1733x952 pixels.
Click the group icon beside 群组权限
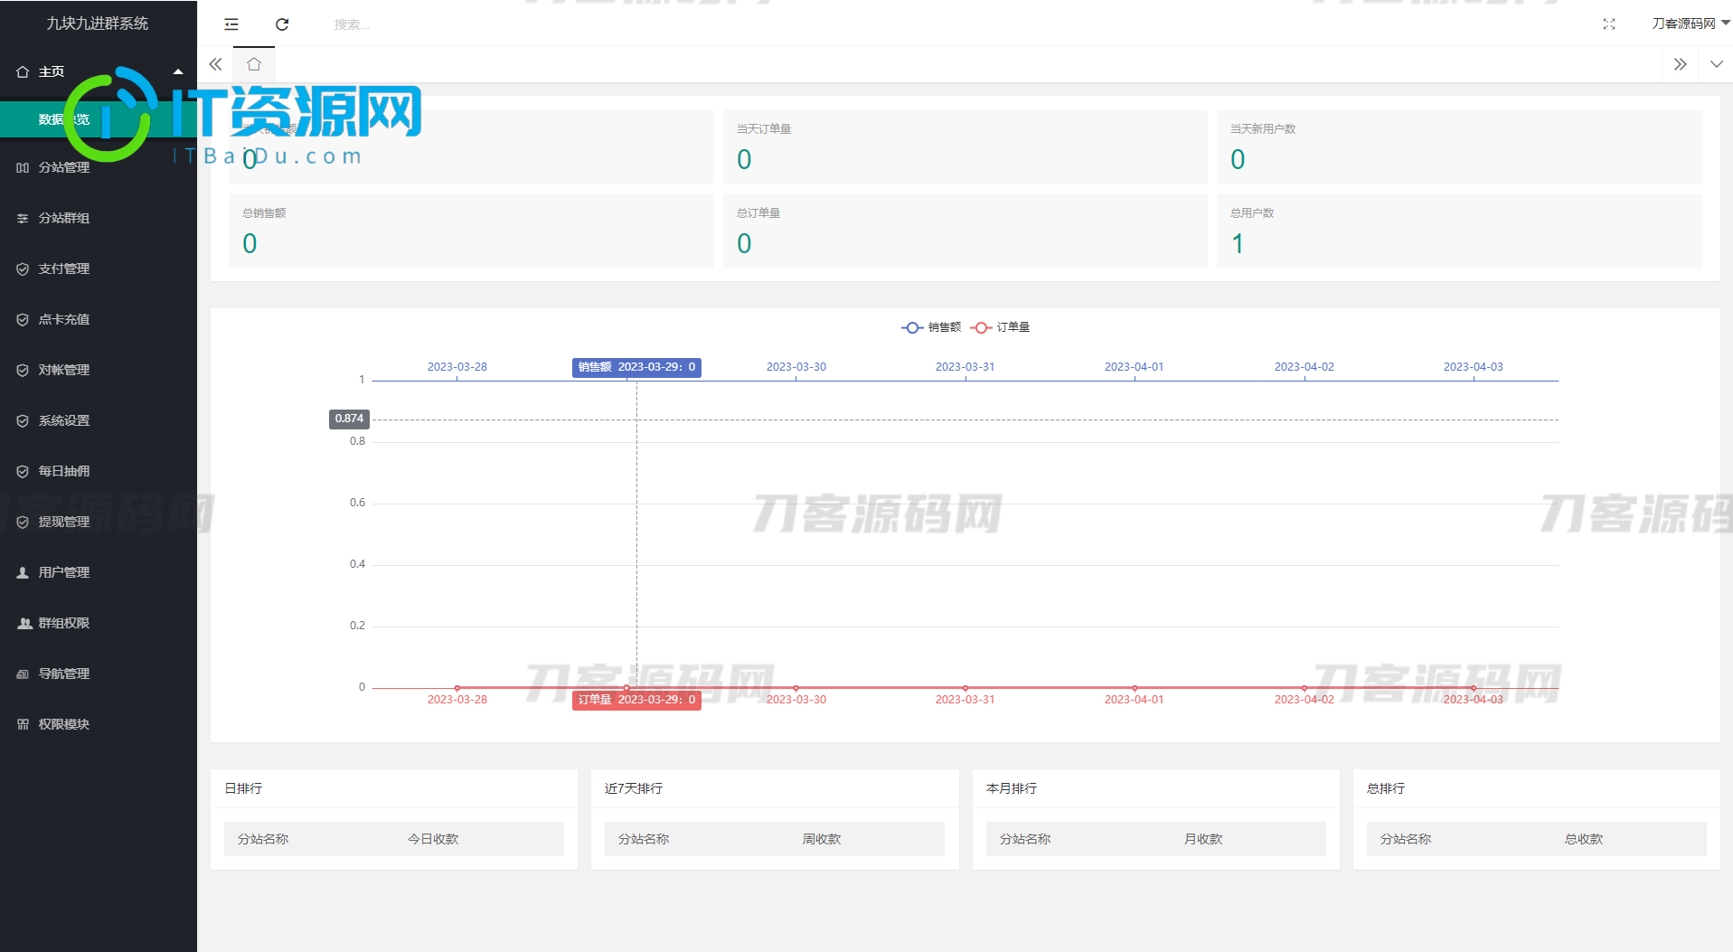(24, 623)
